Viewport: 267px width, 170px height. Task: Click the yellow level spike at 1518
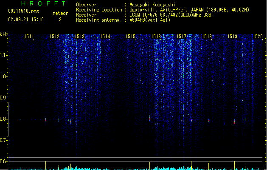(x=209, y=165)
